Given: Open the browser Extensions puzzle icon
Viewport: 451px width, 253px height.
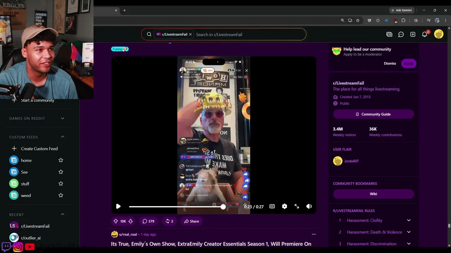Looking at the screenshot, I should point(403,20).
